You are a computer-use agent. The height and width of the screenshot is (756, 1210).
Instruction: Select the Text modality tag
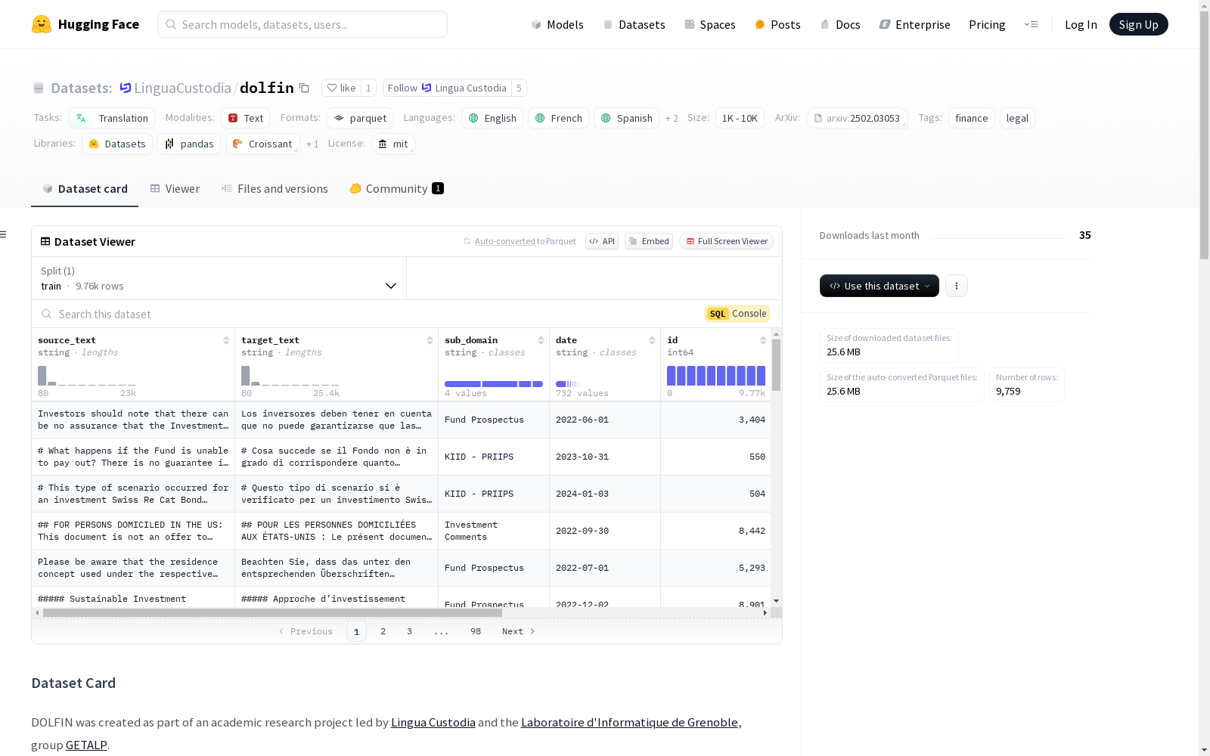tap(246, 118)
